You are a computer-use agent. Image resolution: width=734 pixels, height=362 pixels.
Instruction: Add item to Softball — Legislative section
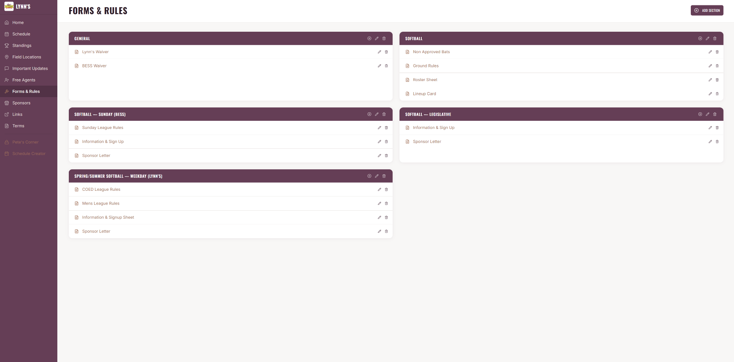click(x=700, y=114)
